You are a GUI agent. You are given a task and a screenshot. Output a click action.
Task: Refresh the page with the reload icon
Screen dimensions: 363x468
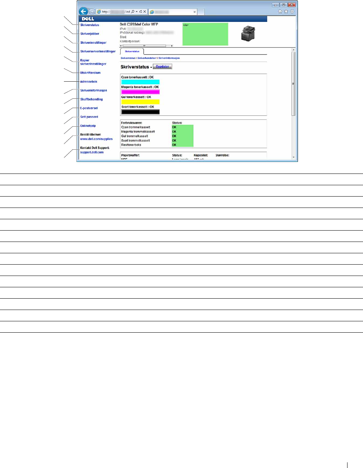[141, 12]
